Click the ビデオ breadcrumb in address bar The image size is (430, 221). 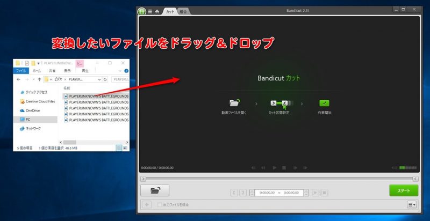coord(58,79)
